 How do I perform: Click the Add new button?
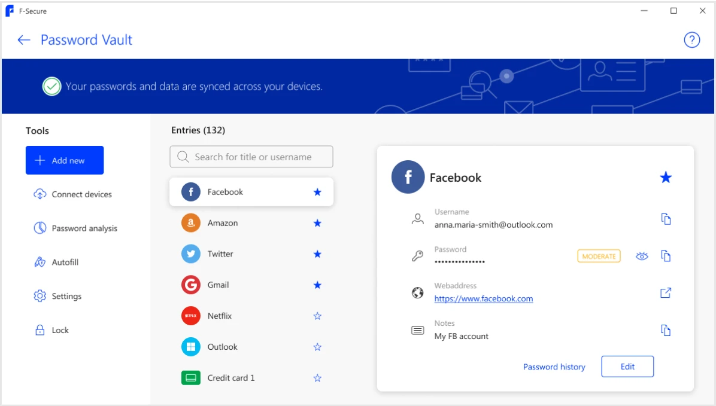pos(65,160)
